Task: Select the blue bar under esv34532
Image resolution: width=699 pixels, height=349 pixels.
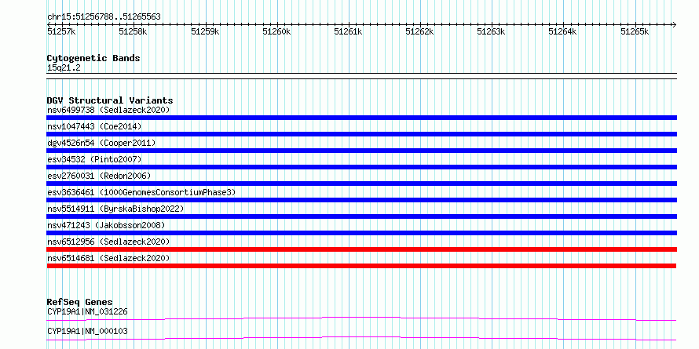Action: (361, 167)
